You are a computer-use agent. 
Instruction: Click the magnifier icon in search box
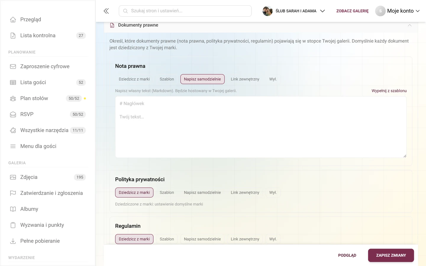click(x=125, y=11)
